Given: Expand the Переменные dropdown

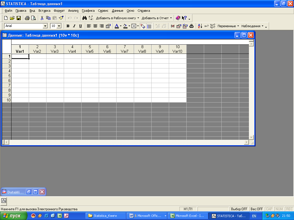Looking at the screenshot, I should [238, 26].
